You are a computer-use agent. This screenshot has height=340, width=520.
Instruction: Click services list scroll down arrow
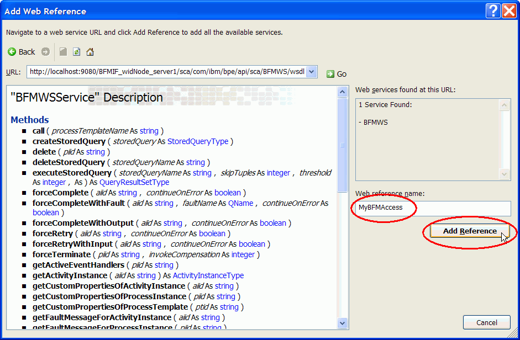(504, 174)
